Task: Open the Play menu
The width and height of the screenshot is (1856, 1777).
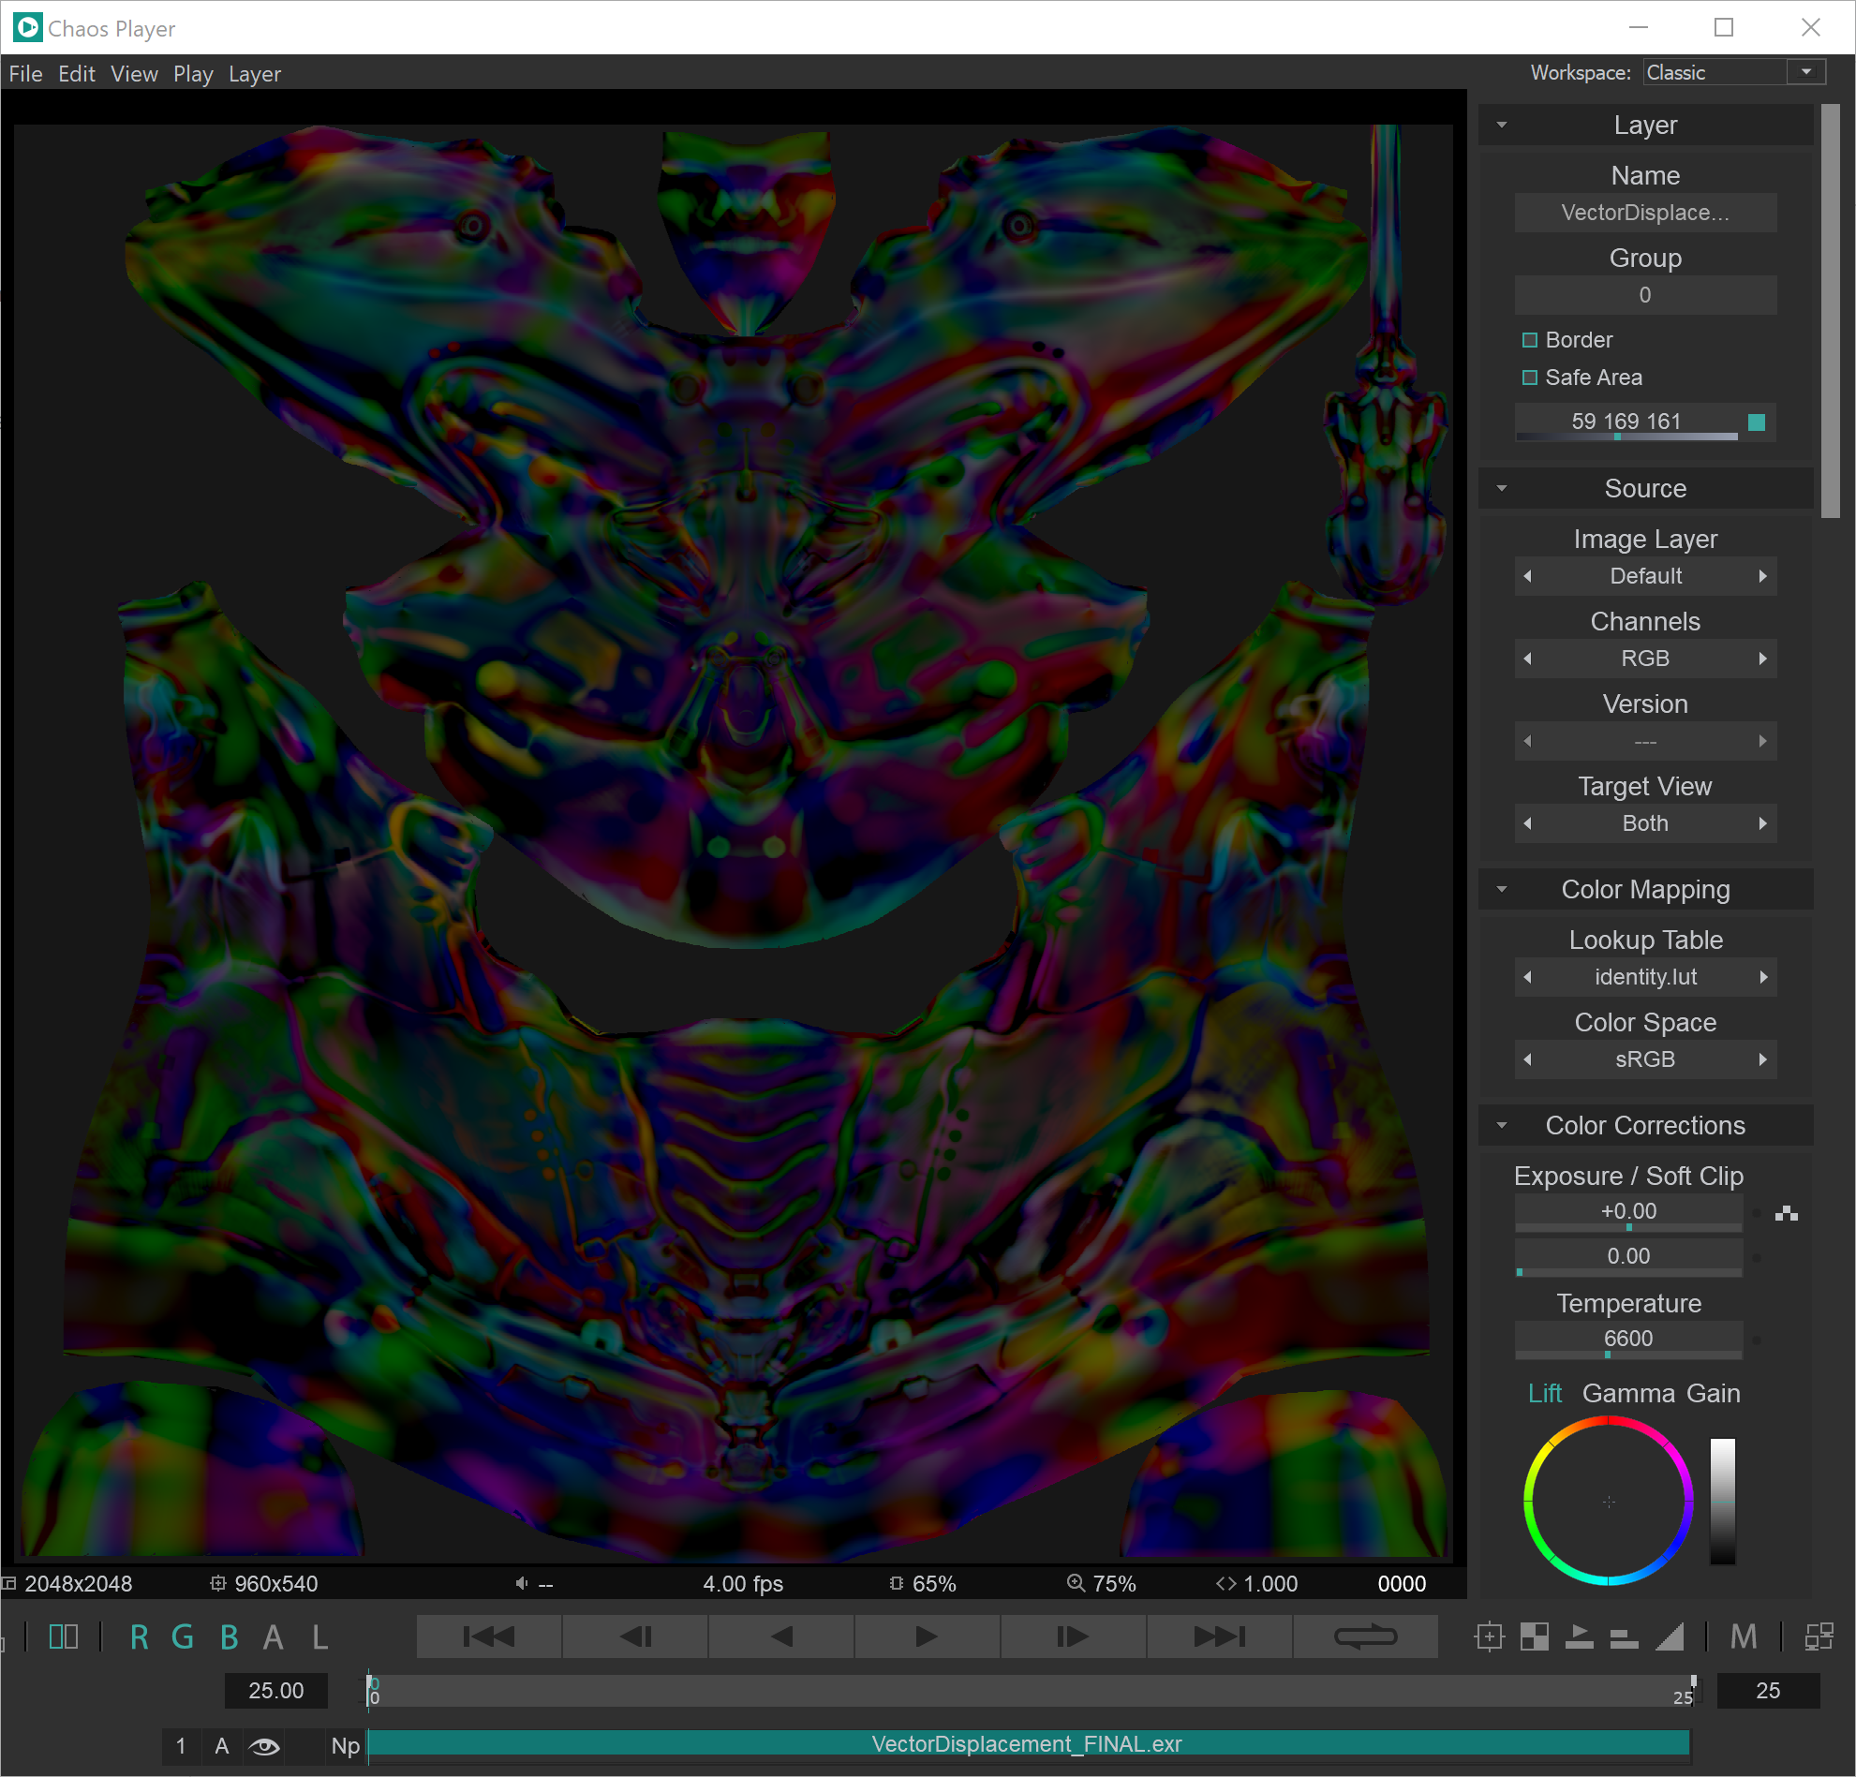Action: (x=193, y=74)
